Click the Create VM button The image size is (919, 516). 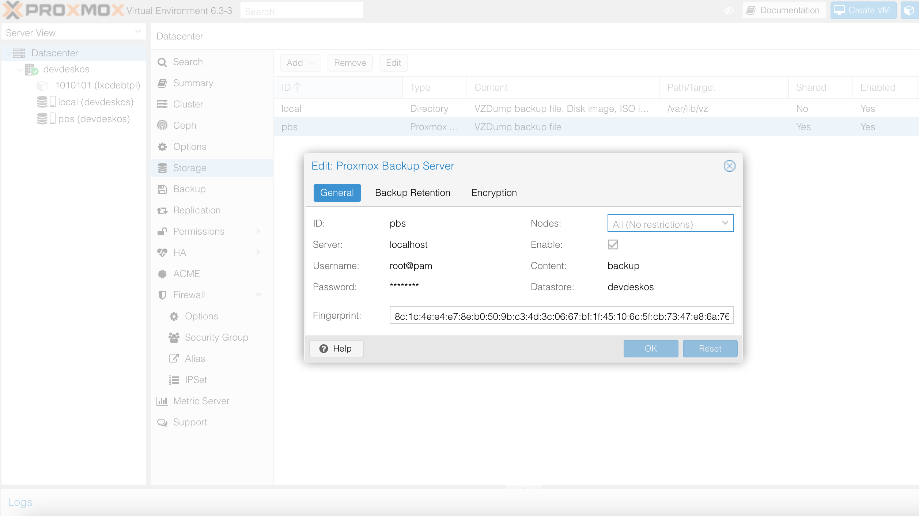(x=863, y=10)
